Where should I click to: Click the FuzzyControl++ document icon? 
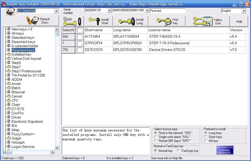tap(9, 134)
